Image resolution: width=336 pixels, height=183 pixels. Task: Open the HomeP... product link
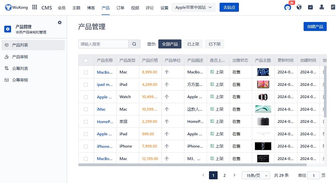[x=105, y=122]
